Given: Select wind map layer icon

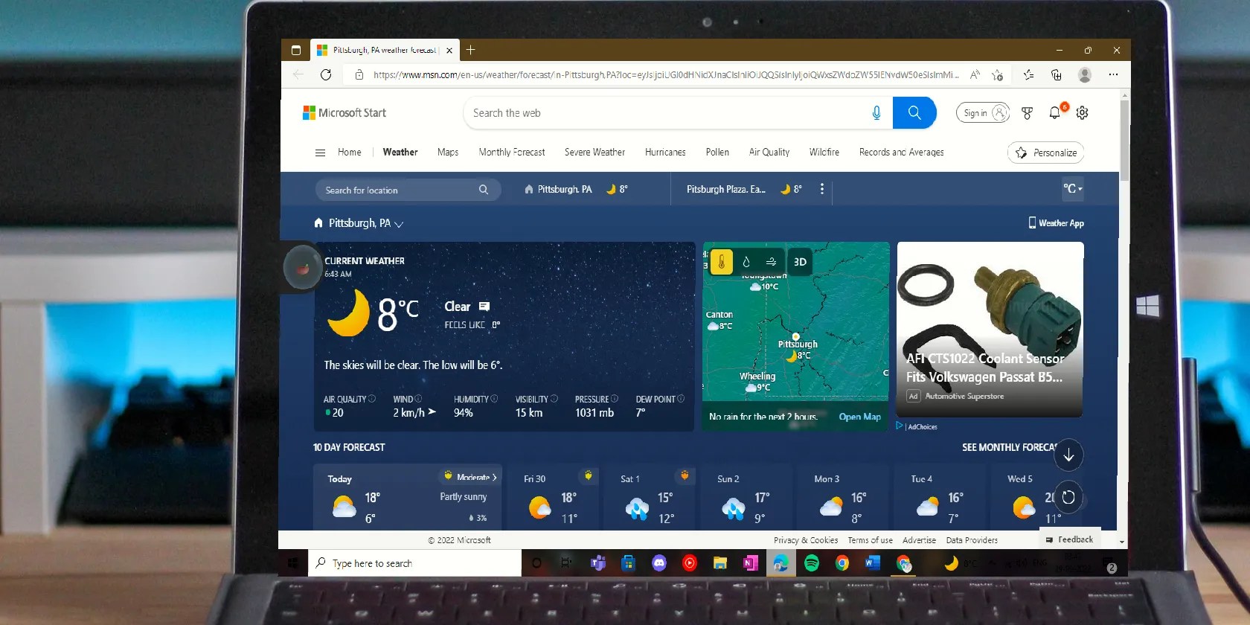Looking at the screenshot, I should 772,262.
